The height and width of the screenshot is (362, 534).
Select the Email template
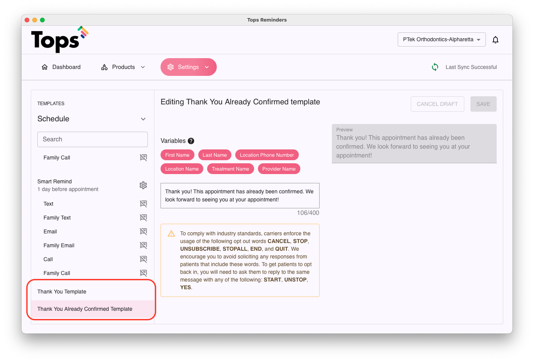[50, 231]
